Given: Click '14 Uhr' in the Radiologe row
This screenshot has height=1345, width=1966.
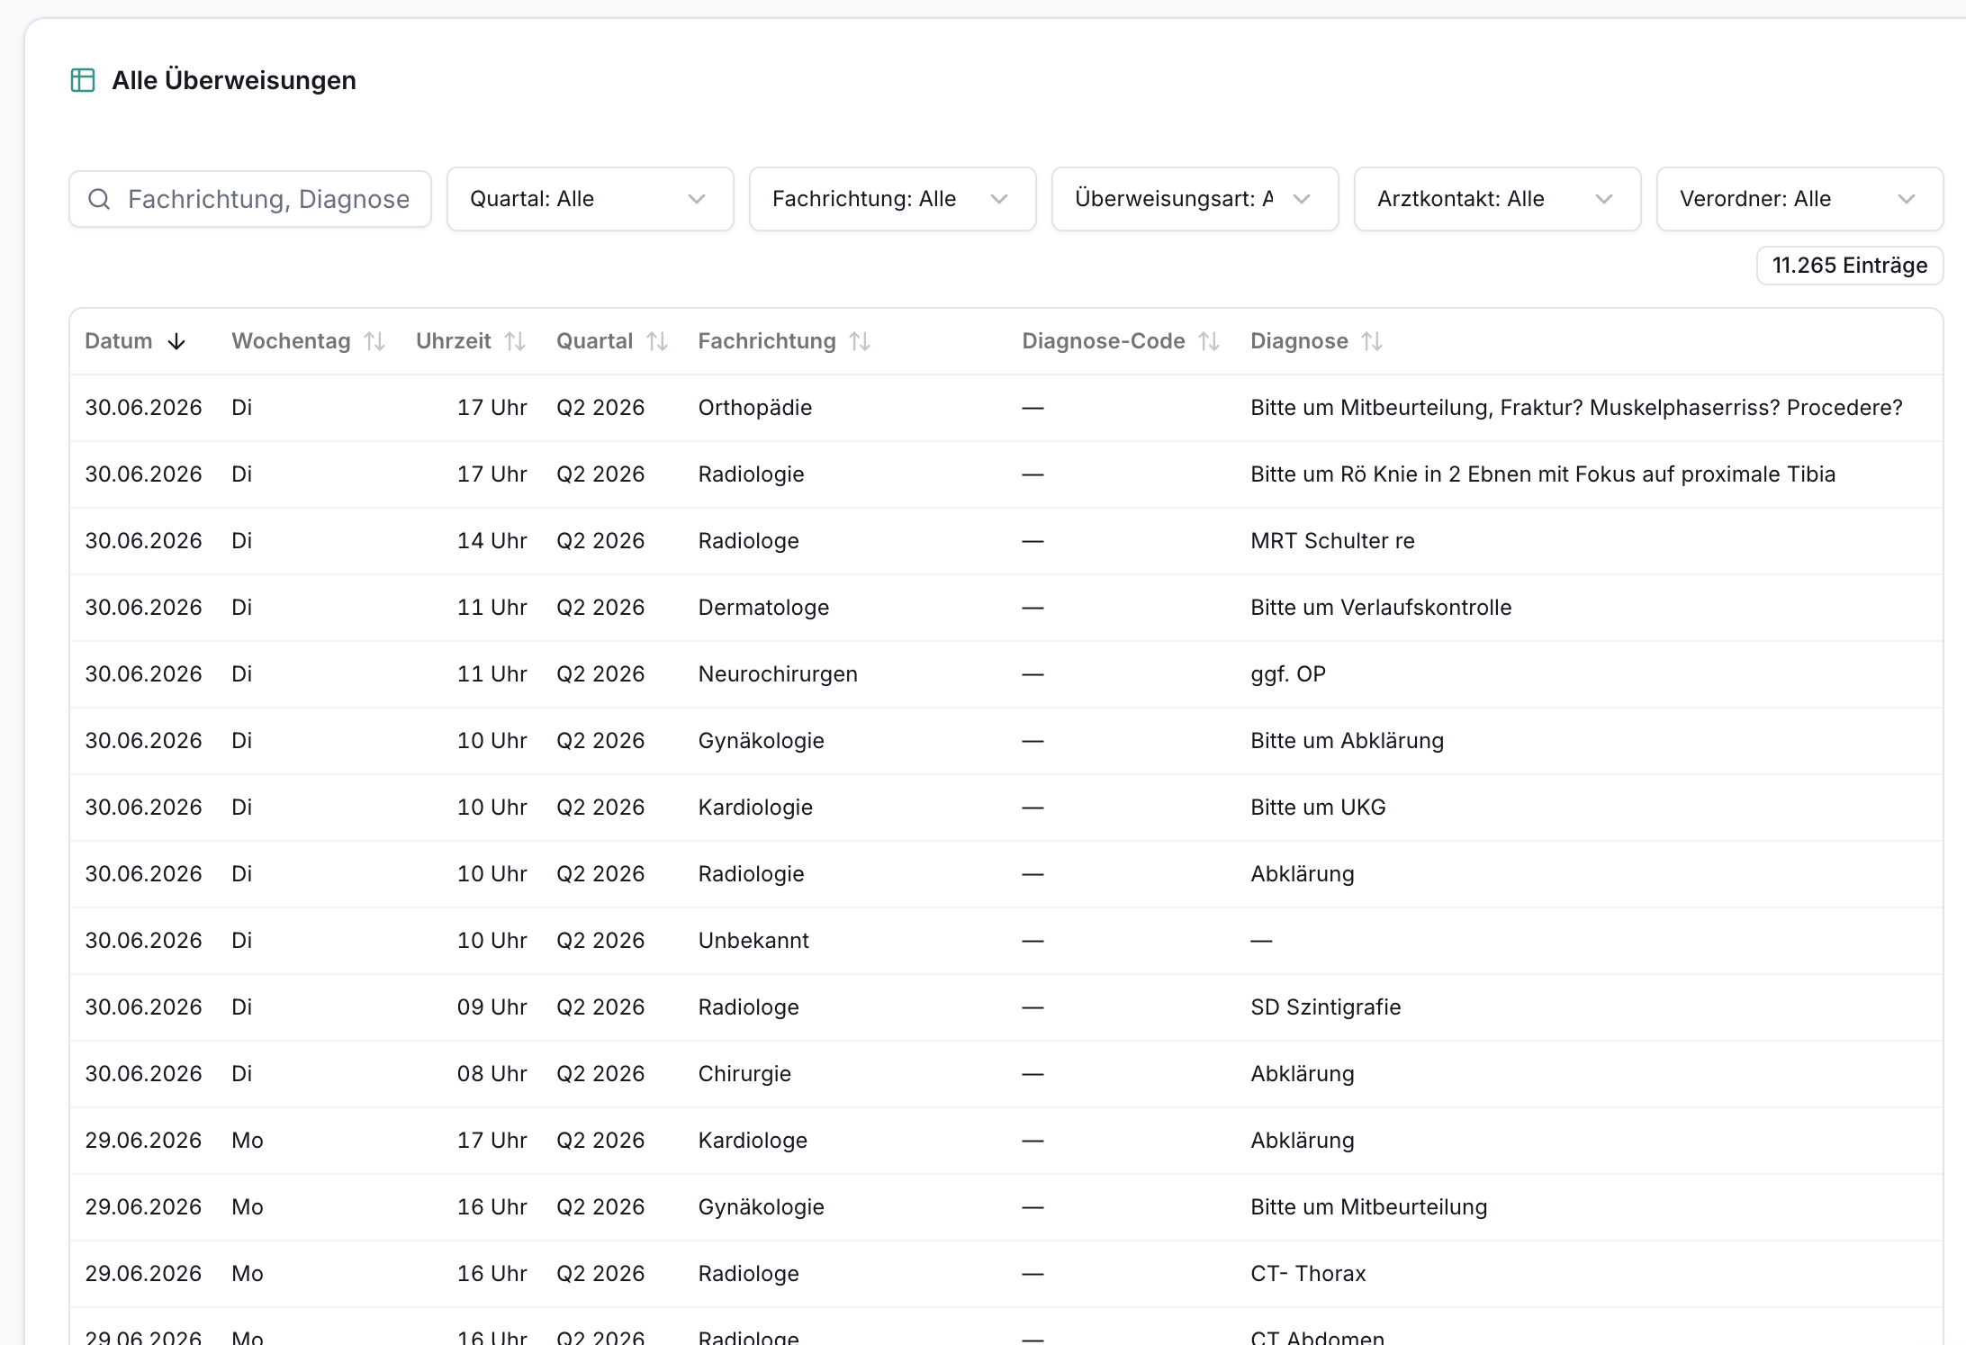Looking at the screenshot, I should click(x=491, y=541).
